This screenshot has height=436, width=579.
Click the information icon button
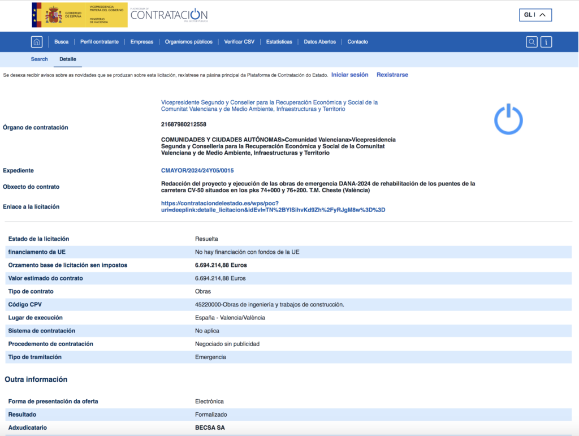[546, 42]
